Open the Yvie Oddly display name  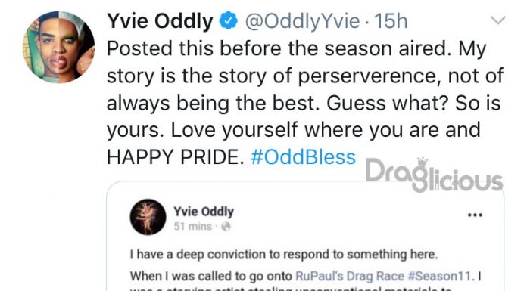point(160,21)
